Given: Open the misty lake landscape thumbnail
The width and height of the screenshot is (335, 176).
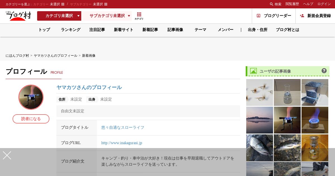Looking at the screenshot, I should (x=260, y=120).
